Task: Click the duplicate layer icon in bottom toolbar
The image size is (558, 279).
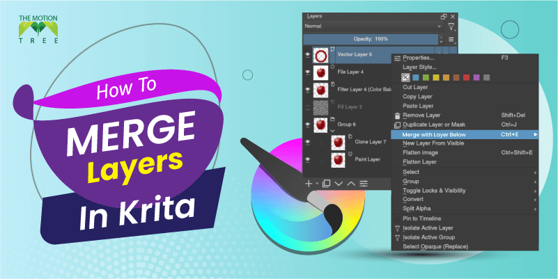Action: pyautogui.click(x=325, y=183)
